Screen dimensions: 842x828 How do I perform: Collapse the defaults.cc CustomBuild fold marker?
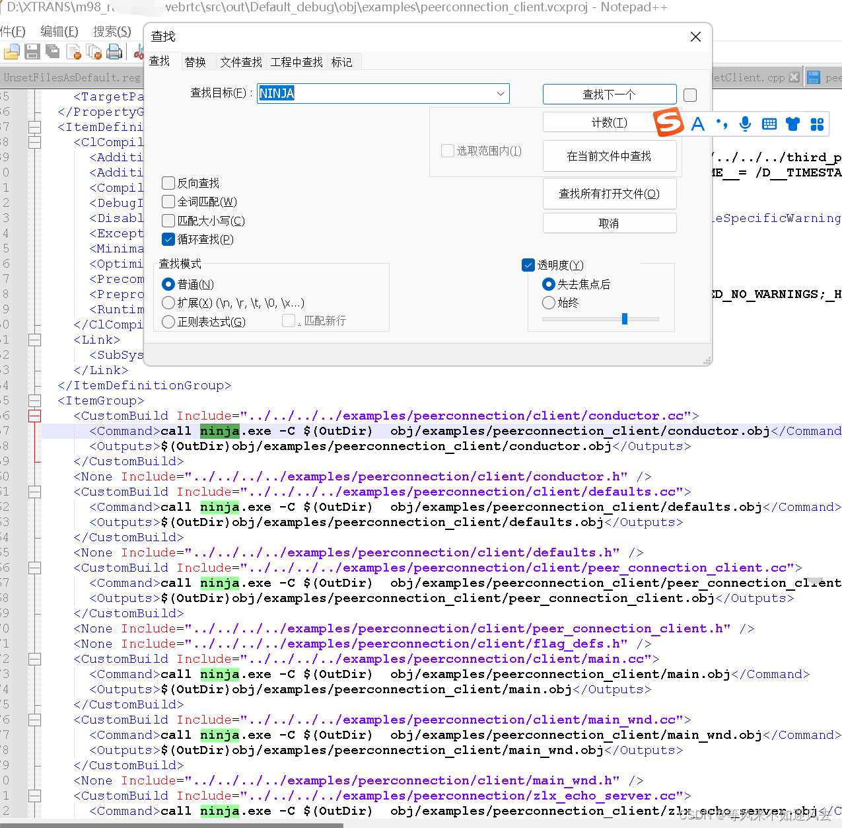(35, 492)
